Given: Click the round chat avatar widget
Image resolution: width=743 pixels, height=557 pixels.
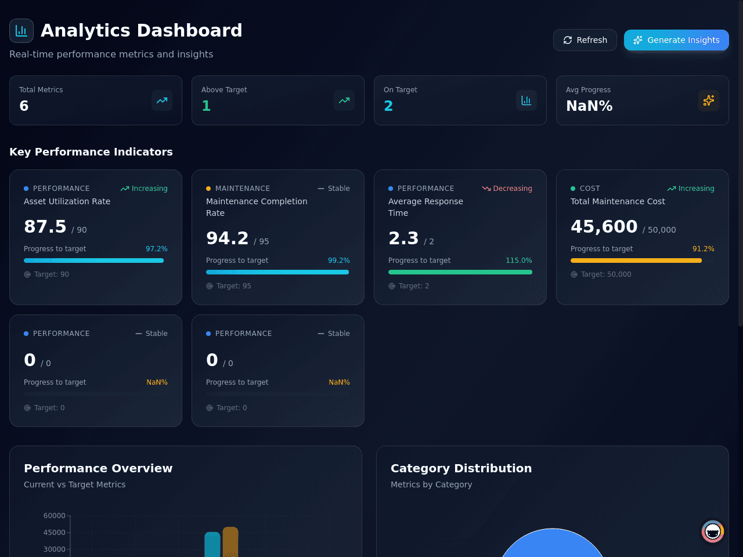Looking at the screenshot, I should click(x=713, y=531).
